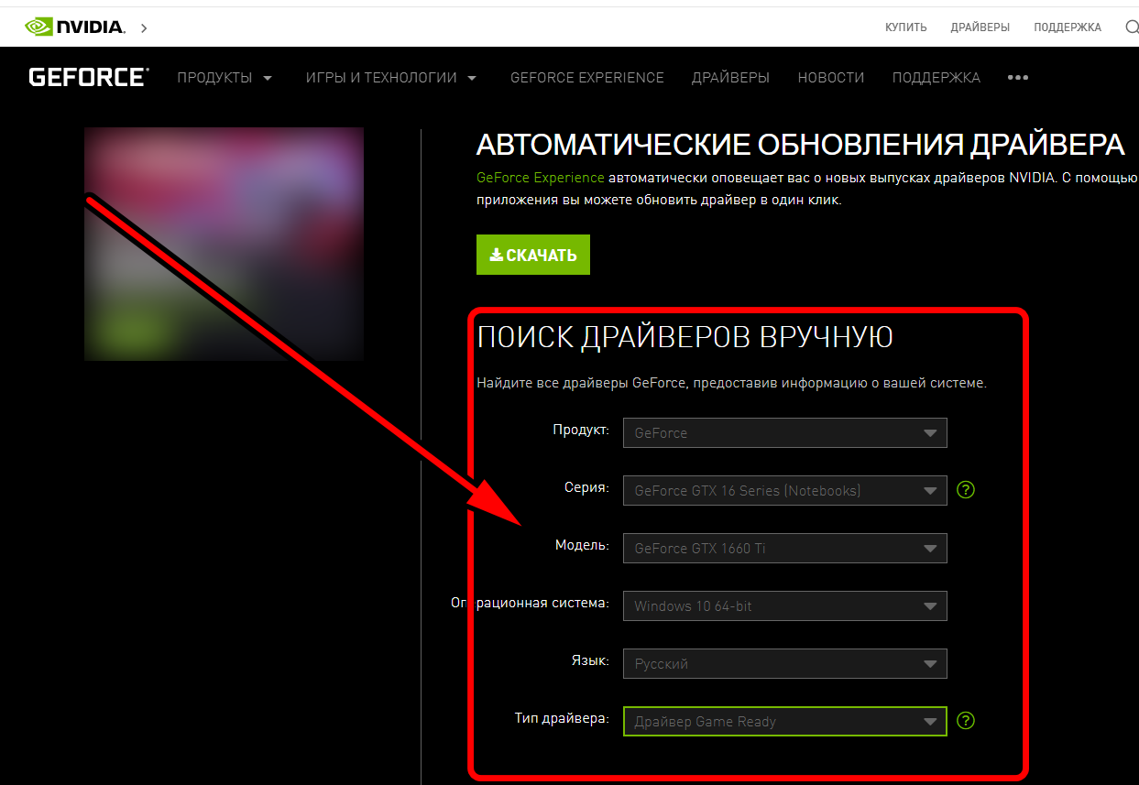
Task: Open the Операционная система dropdown
Action: point(783,606)
